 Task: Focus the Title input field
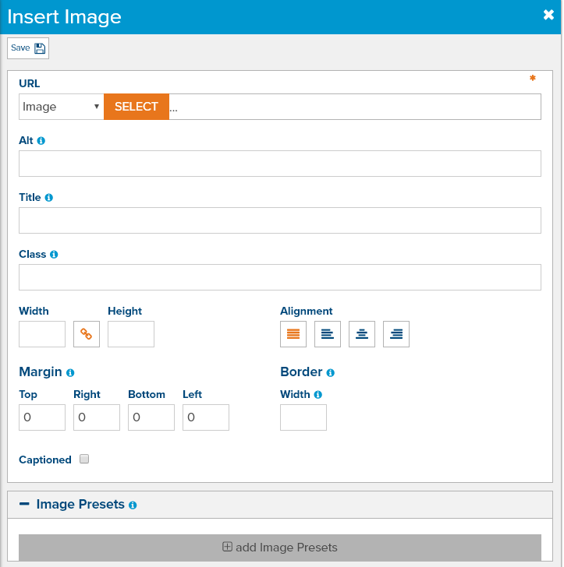point(279,220)
